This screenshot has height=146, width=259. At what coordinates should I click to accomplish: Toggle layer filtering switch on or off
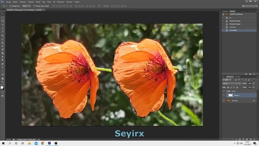[x=254, y=79]
